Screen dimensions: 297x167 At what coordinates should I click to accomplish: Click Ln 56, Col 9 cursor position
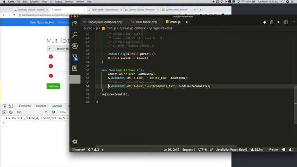[x=171, y=149]
